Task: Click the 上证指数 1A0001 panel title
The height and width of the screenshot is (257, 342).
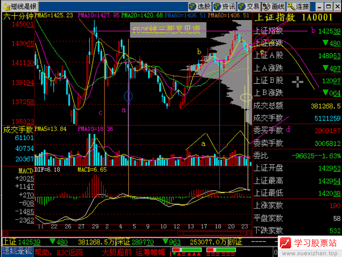Action: [x=294, y=18]
